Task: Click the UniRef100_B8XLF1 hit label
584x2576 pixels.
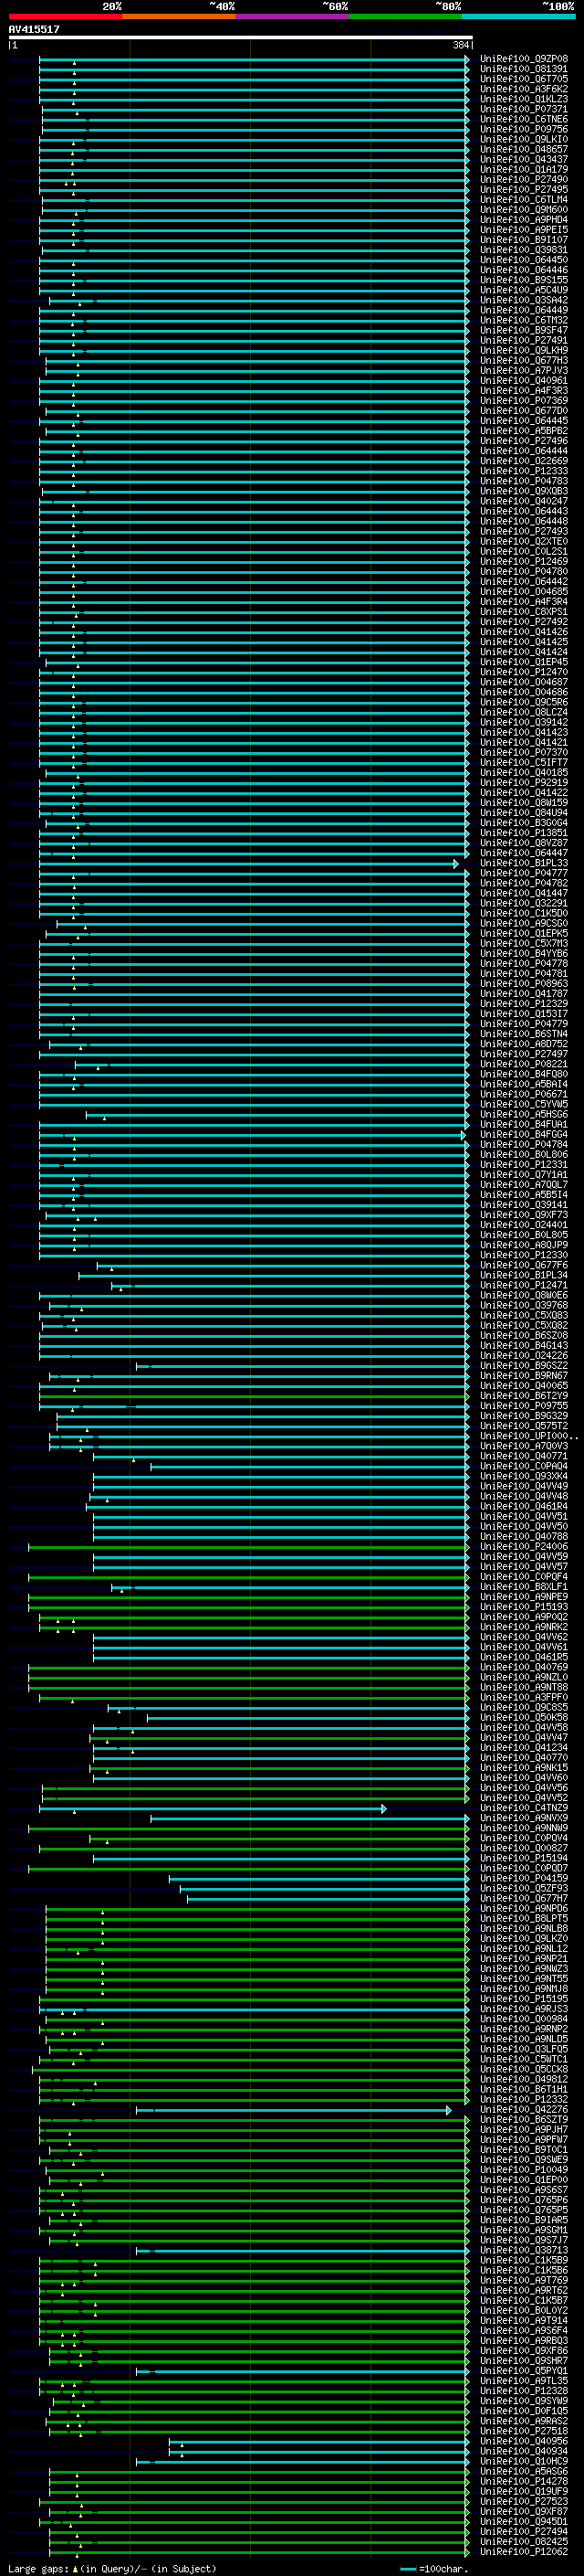Action: point(524,1587)
